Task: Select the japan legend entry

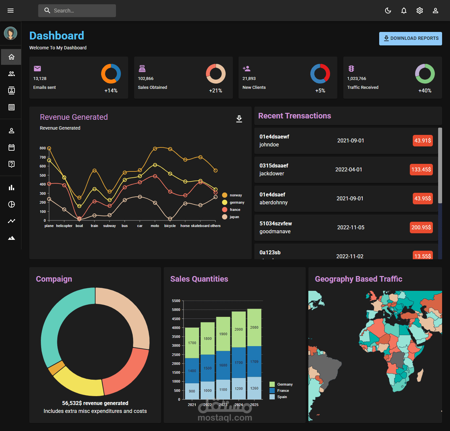Action: tap(231, 217)
